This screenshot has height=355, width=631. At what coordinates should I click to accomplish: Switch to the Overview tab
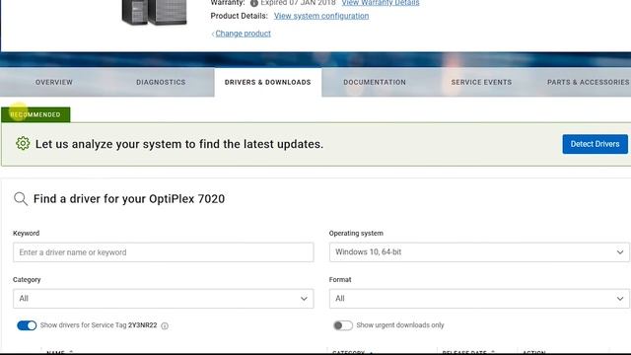pyautogui.click(x=54, y=82)
